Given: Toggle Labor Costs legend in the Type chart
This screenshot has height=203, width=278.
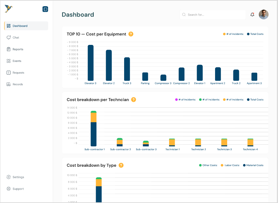Looking at the screenshot, I should coord(230,165).
